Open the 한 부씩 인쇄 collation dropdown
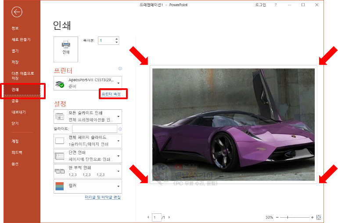The image size is (338, 223). pos(88,171)
